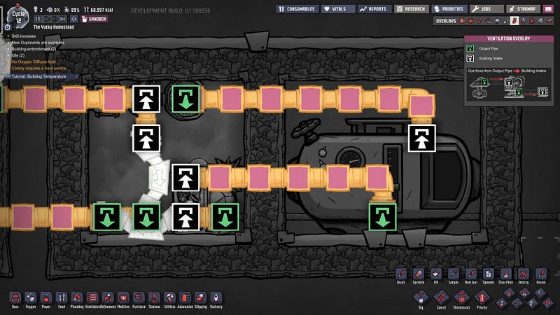This screenshot has height=315, width=560.
Task: Toggle off the highlighted Ventilation overlay icon
Action: click(x=514, y=21)
